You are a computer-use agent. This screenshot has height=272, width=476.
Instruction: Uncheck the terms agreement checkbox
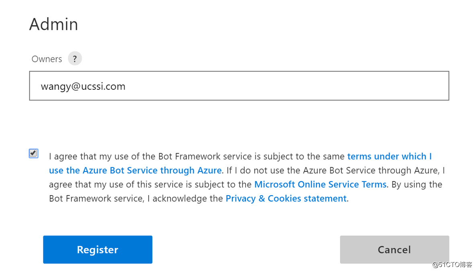(x=33, y=153)
